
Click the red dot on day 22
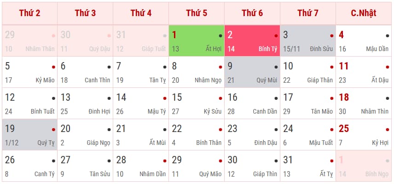[220, 130]
